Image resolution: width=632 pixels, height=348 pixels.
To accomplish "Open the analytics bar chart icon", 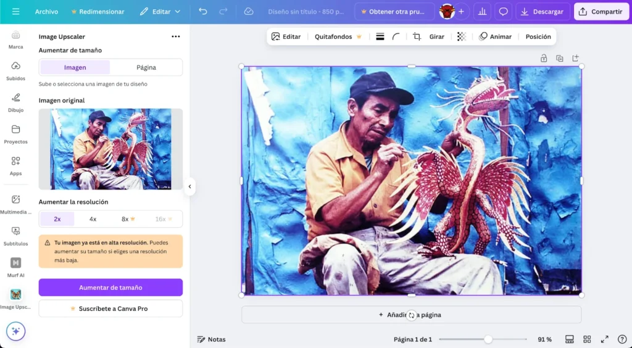I will [x=481, y=12].
